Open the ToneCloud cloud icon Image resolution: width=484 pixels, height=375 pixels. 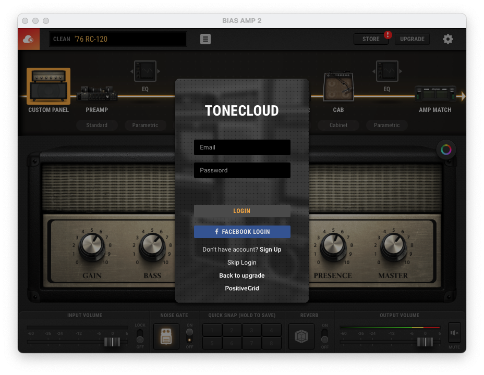pyautogui.click(x=29, y=39)
